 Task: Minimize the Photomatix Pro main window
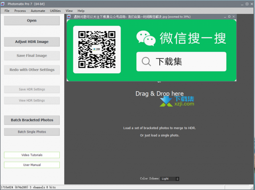[x=242, y=4]
